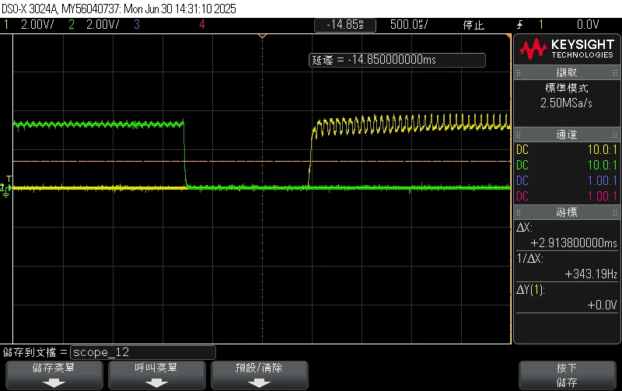622x391 pixels.
Task: Select the orange trigger time marker triangle
Action: click(262, 37)
